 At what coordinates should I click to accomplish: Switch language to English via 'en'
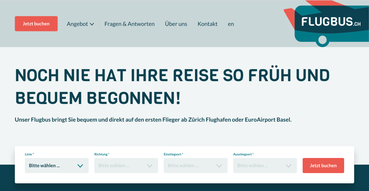click(x=231, y=24)
